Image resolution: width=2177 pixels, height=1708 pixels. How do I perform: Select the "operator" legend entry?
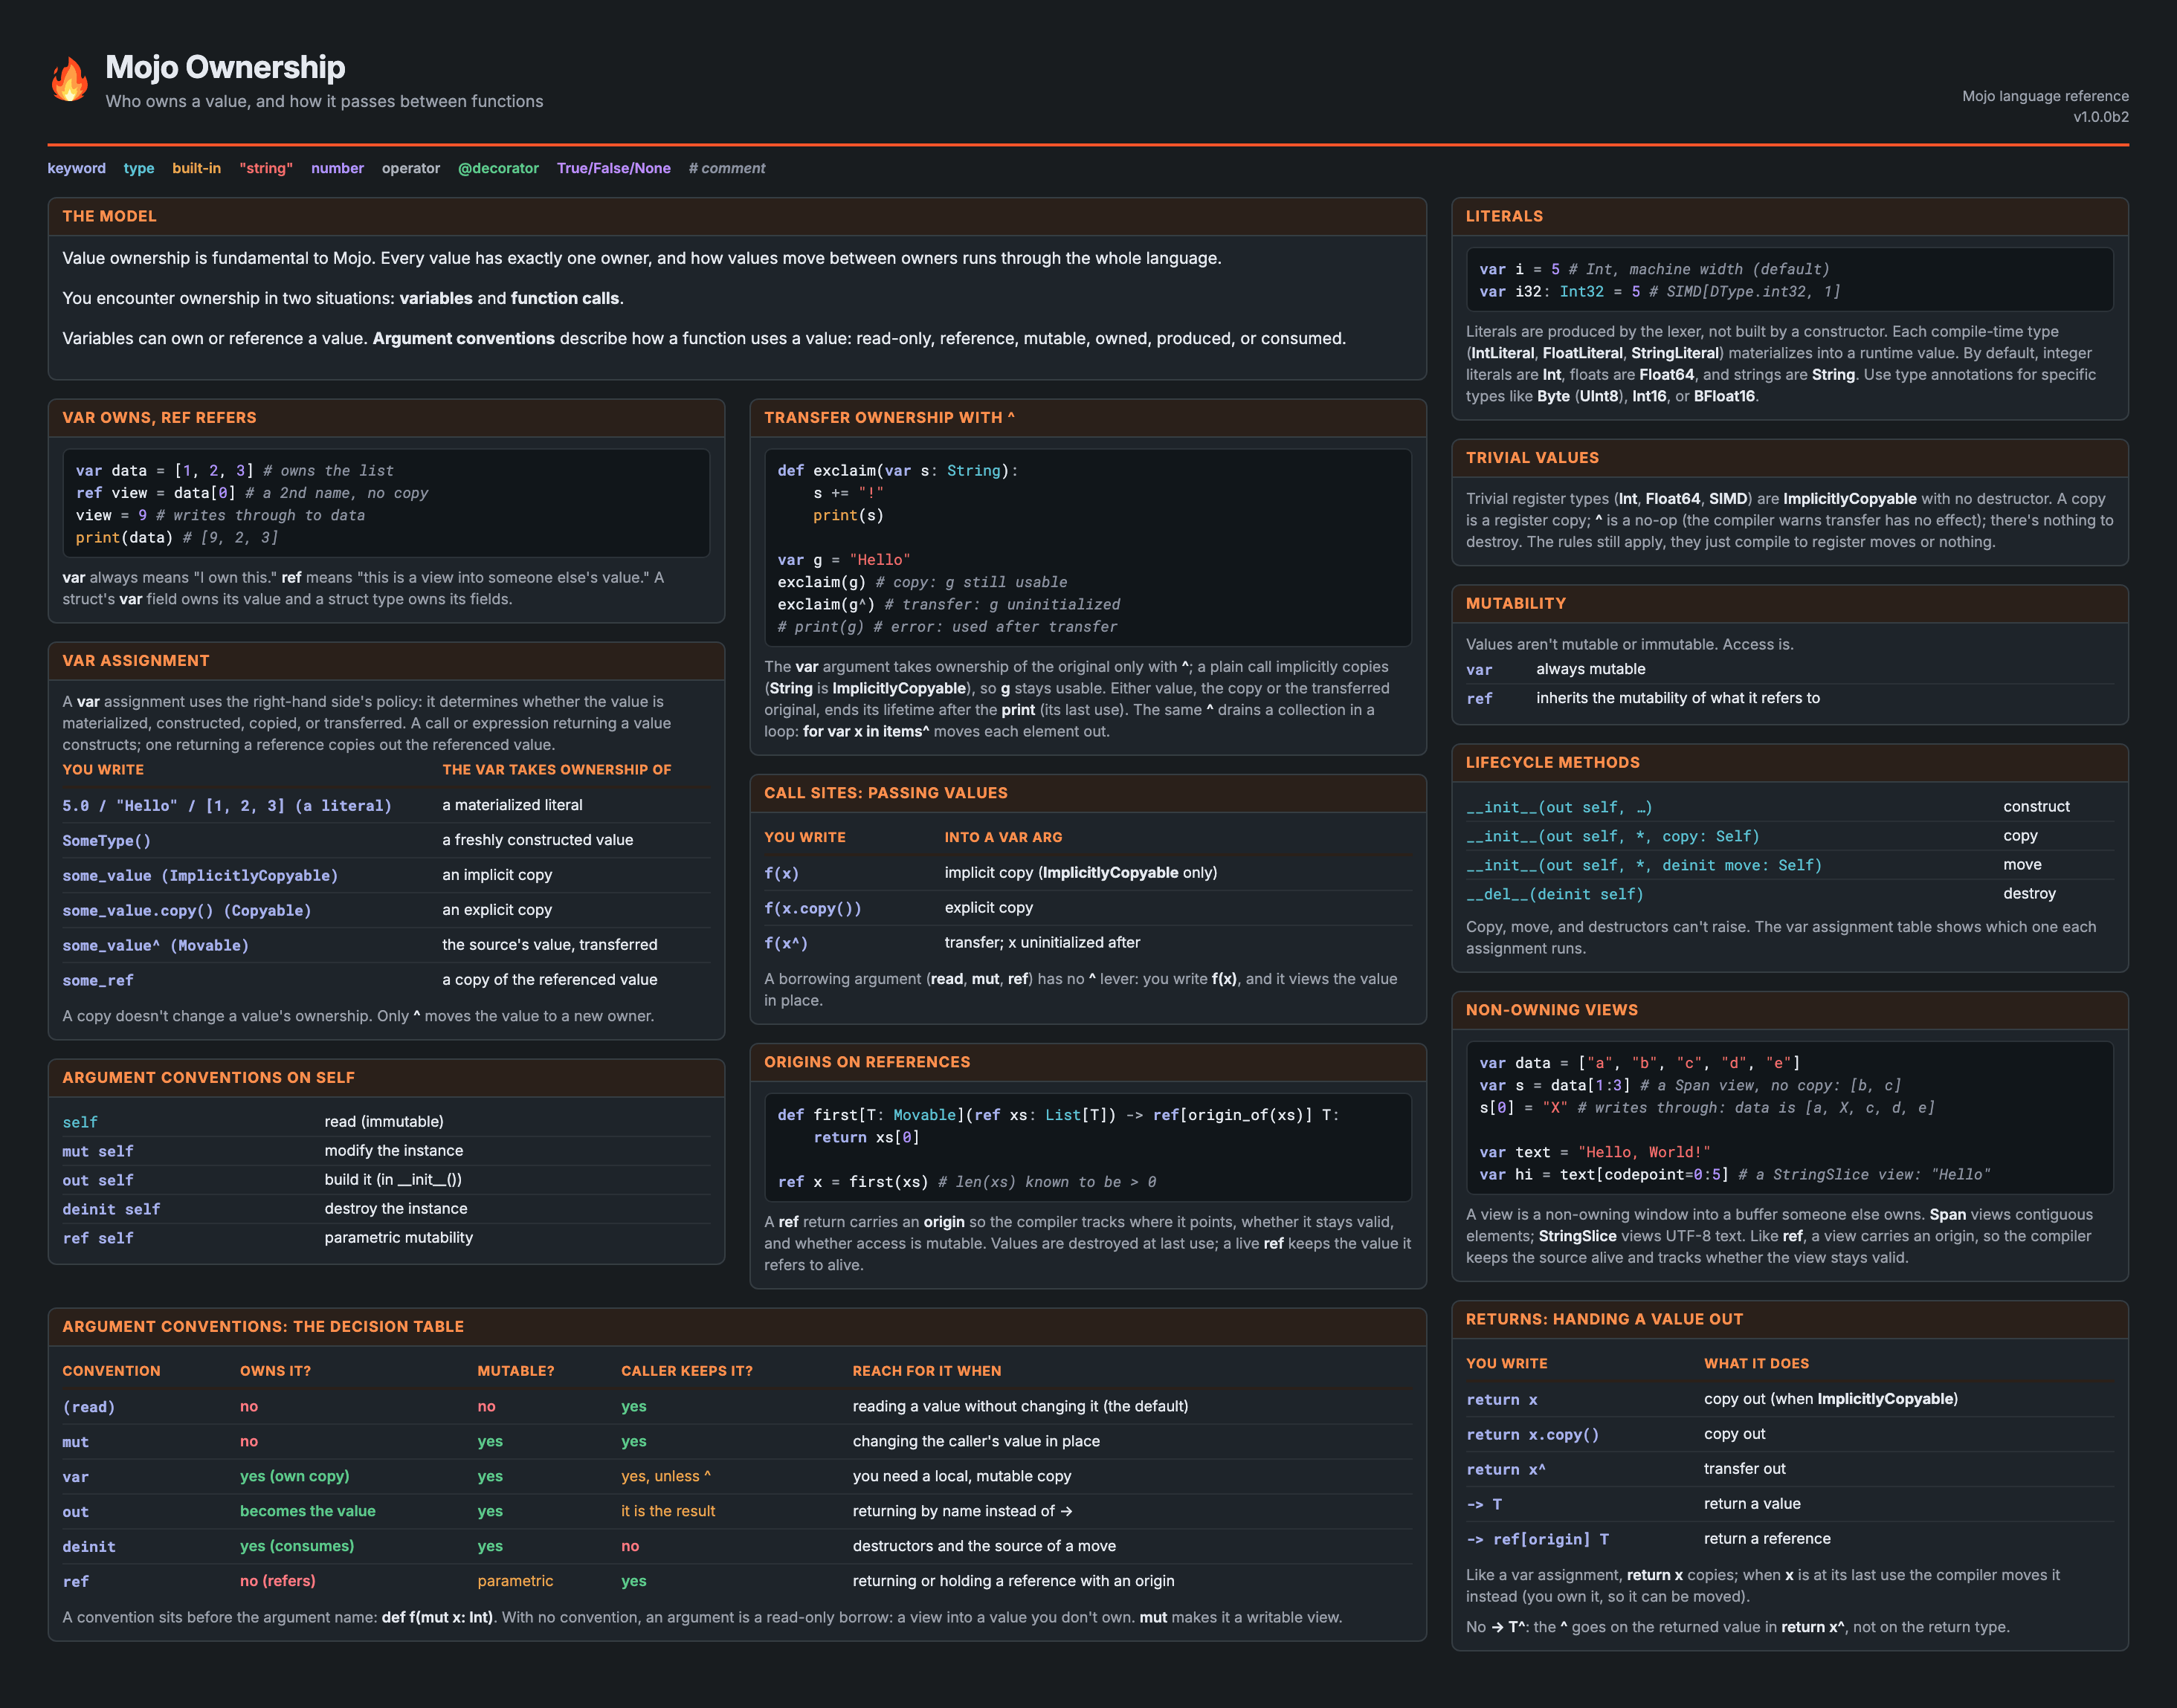click(410, 168)
